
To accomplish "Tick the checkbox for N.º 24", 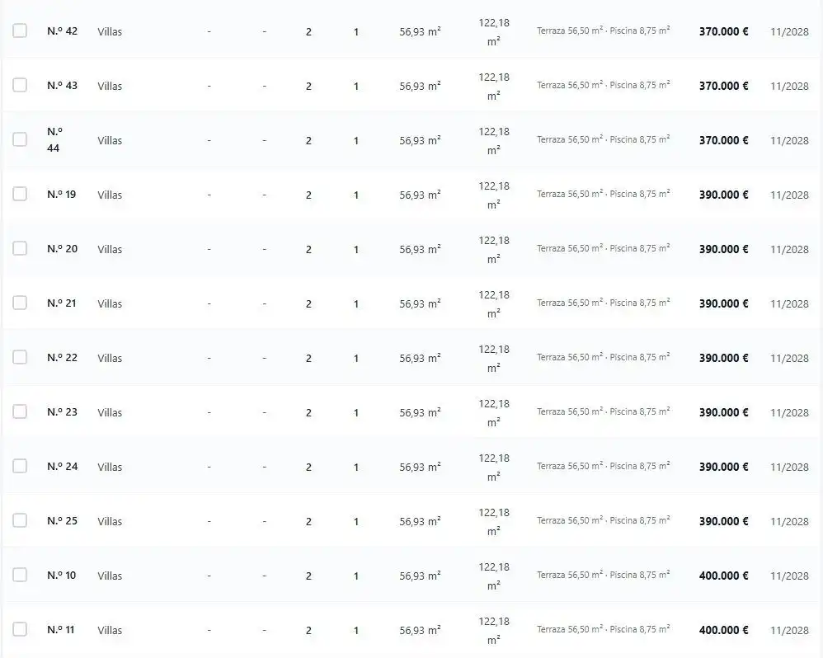I will 20,466.
